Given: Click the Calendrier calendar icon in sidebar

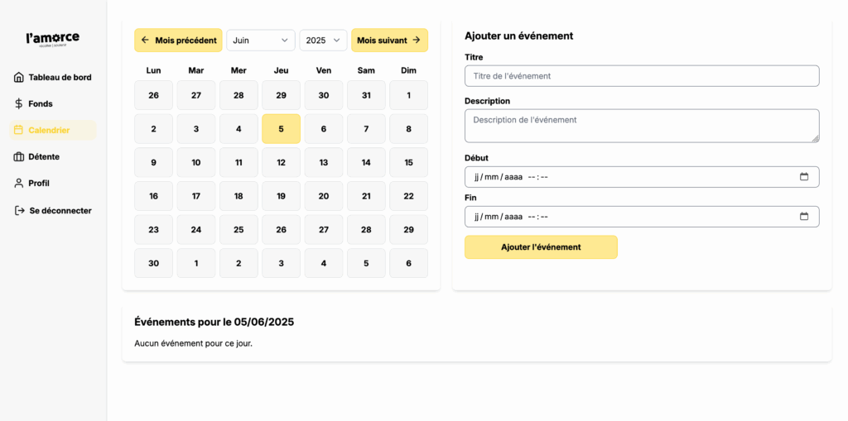Looking at the screenshot, I should click(x=19, y=130).
